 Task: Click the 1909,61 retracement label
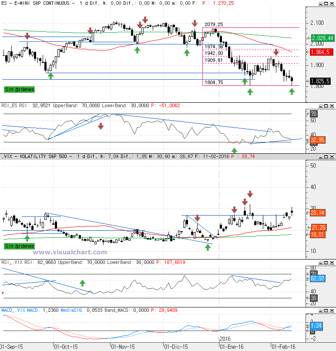(214, 60)
